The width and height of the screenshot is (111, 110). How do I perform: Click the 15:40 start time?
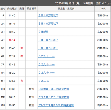click(12, 32)
